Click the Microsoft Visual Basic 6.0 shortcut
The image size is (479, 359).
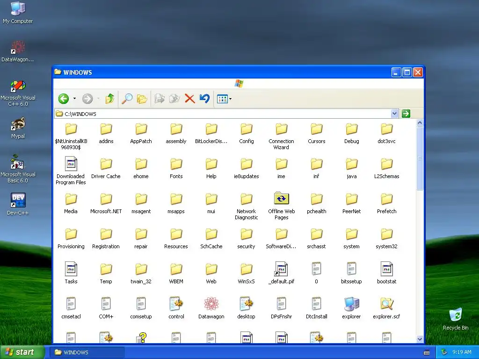[18, 170]
